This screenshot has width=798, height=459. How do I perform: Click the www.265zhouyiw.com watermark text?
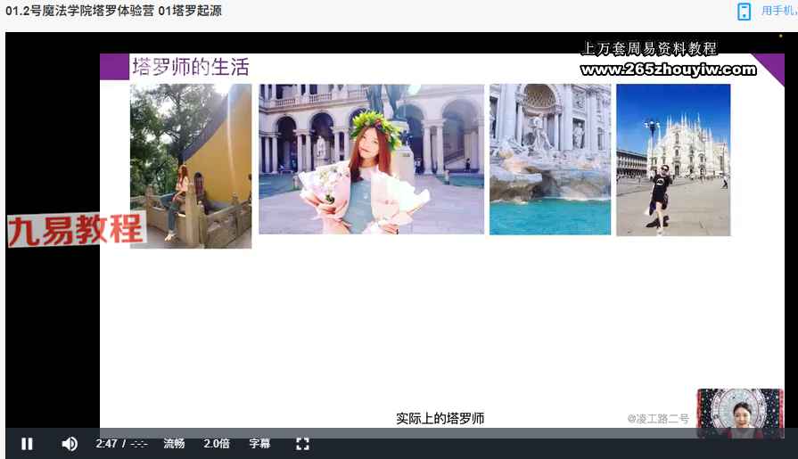[667, 70]
